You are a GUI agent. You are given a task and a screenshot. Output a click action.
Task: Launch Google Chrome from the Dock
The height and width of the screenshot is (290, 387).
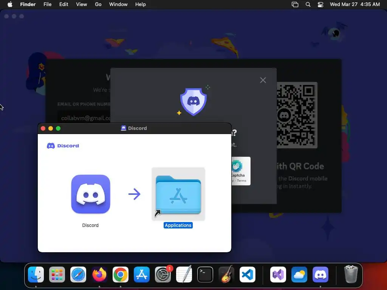(x=121, y=275)
